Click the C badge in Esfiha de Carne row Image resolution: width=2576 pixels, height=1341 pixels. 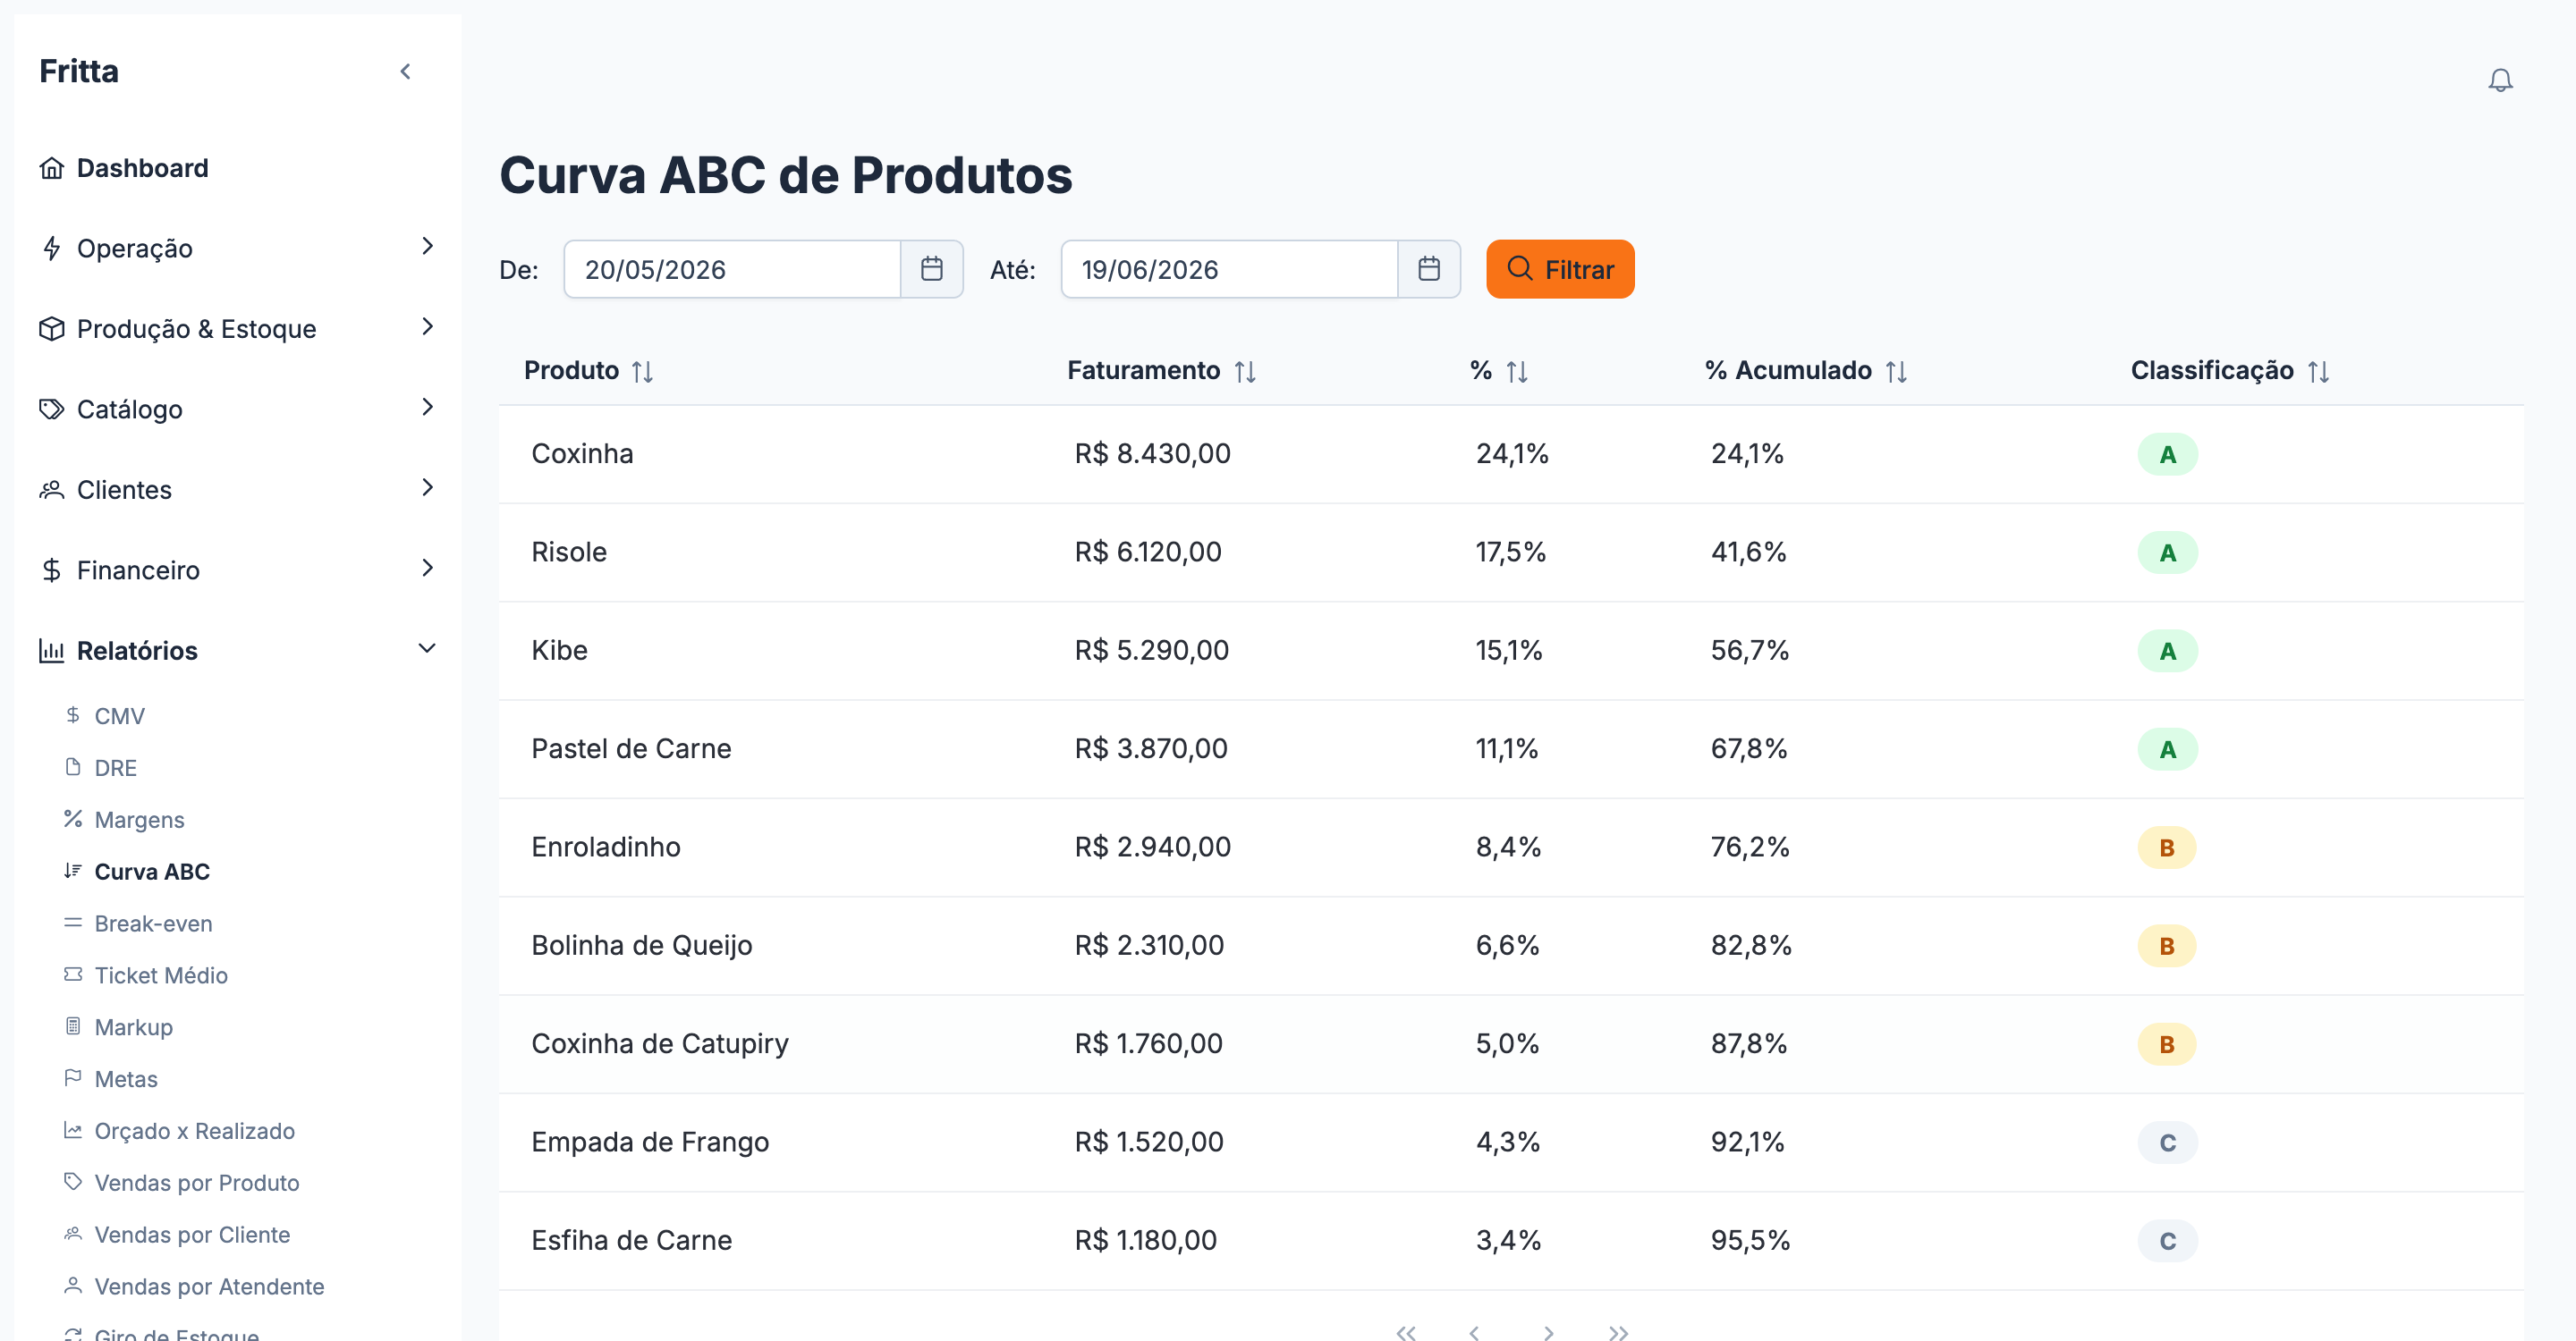[x=2167, y=1241]
